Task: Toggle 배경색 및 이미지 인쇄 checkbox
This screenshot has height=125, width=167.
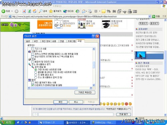Action: [x=32, y=62]
